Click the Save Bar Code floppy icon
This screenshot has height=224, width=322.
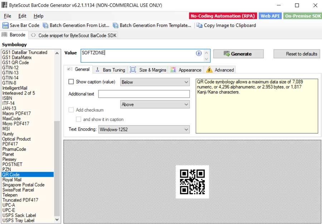click(5, 25)
